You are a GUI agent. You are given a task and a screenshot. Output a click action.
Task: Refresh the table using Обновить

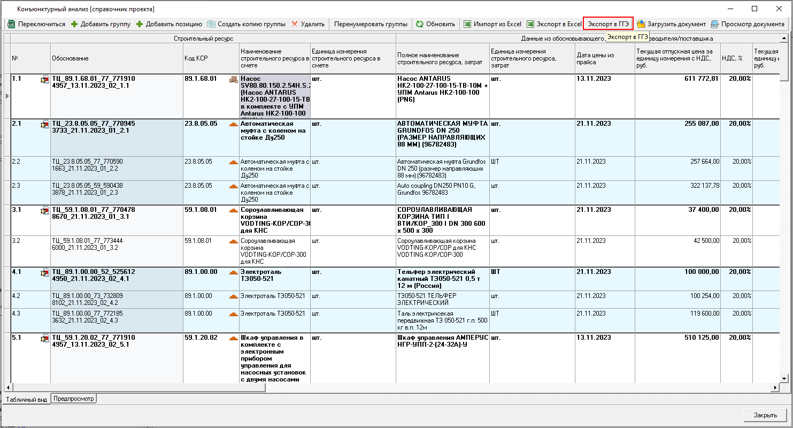435,24
